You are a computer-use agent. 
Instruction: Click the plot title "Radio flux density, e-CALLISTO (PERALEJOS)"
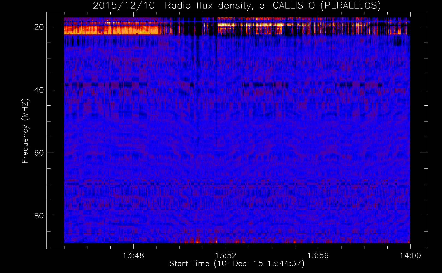pyautogui.click(x=273, y=5)
